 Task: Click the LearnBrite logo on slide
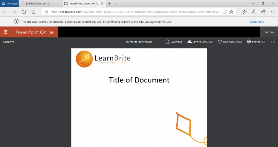(x=103, y=59)
